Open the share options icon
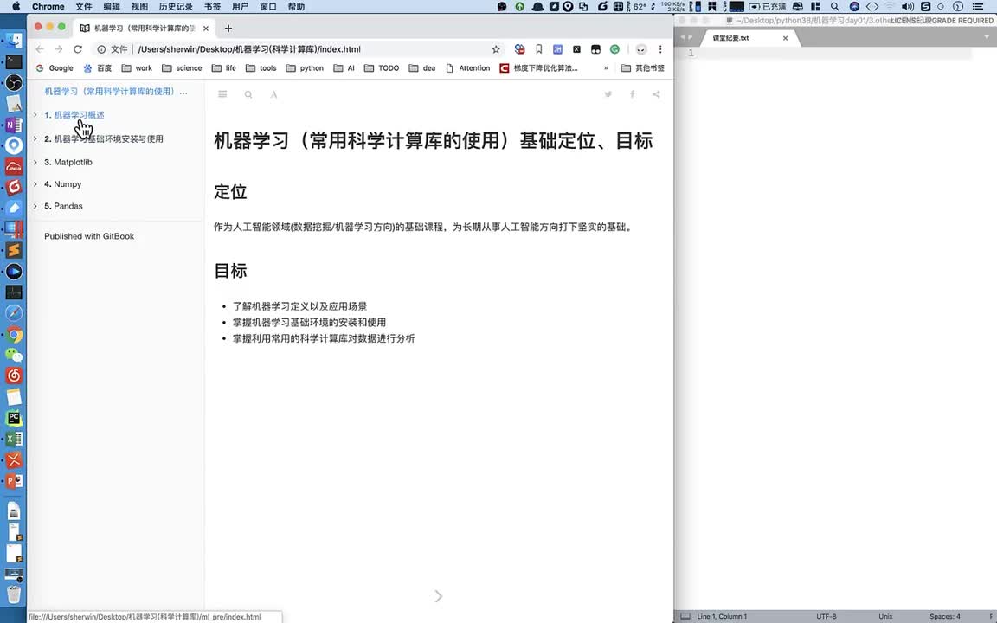Viewport: 997px width, 623px height. (656, 94)
